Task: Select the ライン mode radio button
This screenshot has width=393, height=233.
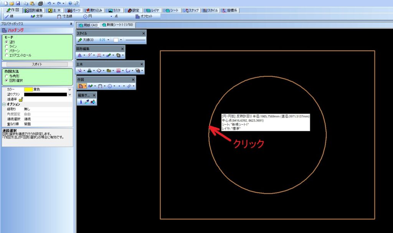Action: point(7,46)
